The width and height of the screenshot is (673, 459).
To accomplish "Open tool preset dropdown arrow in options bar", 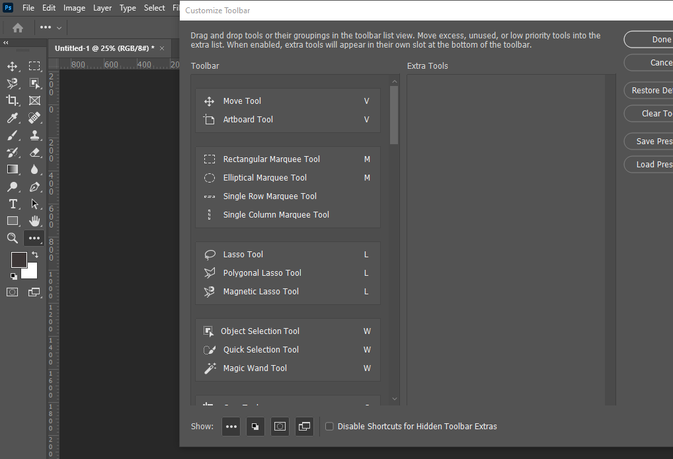I will [x=59, y=28].
